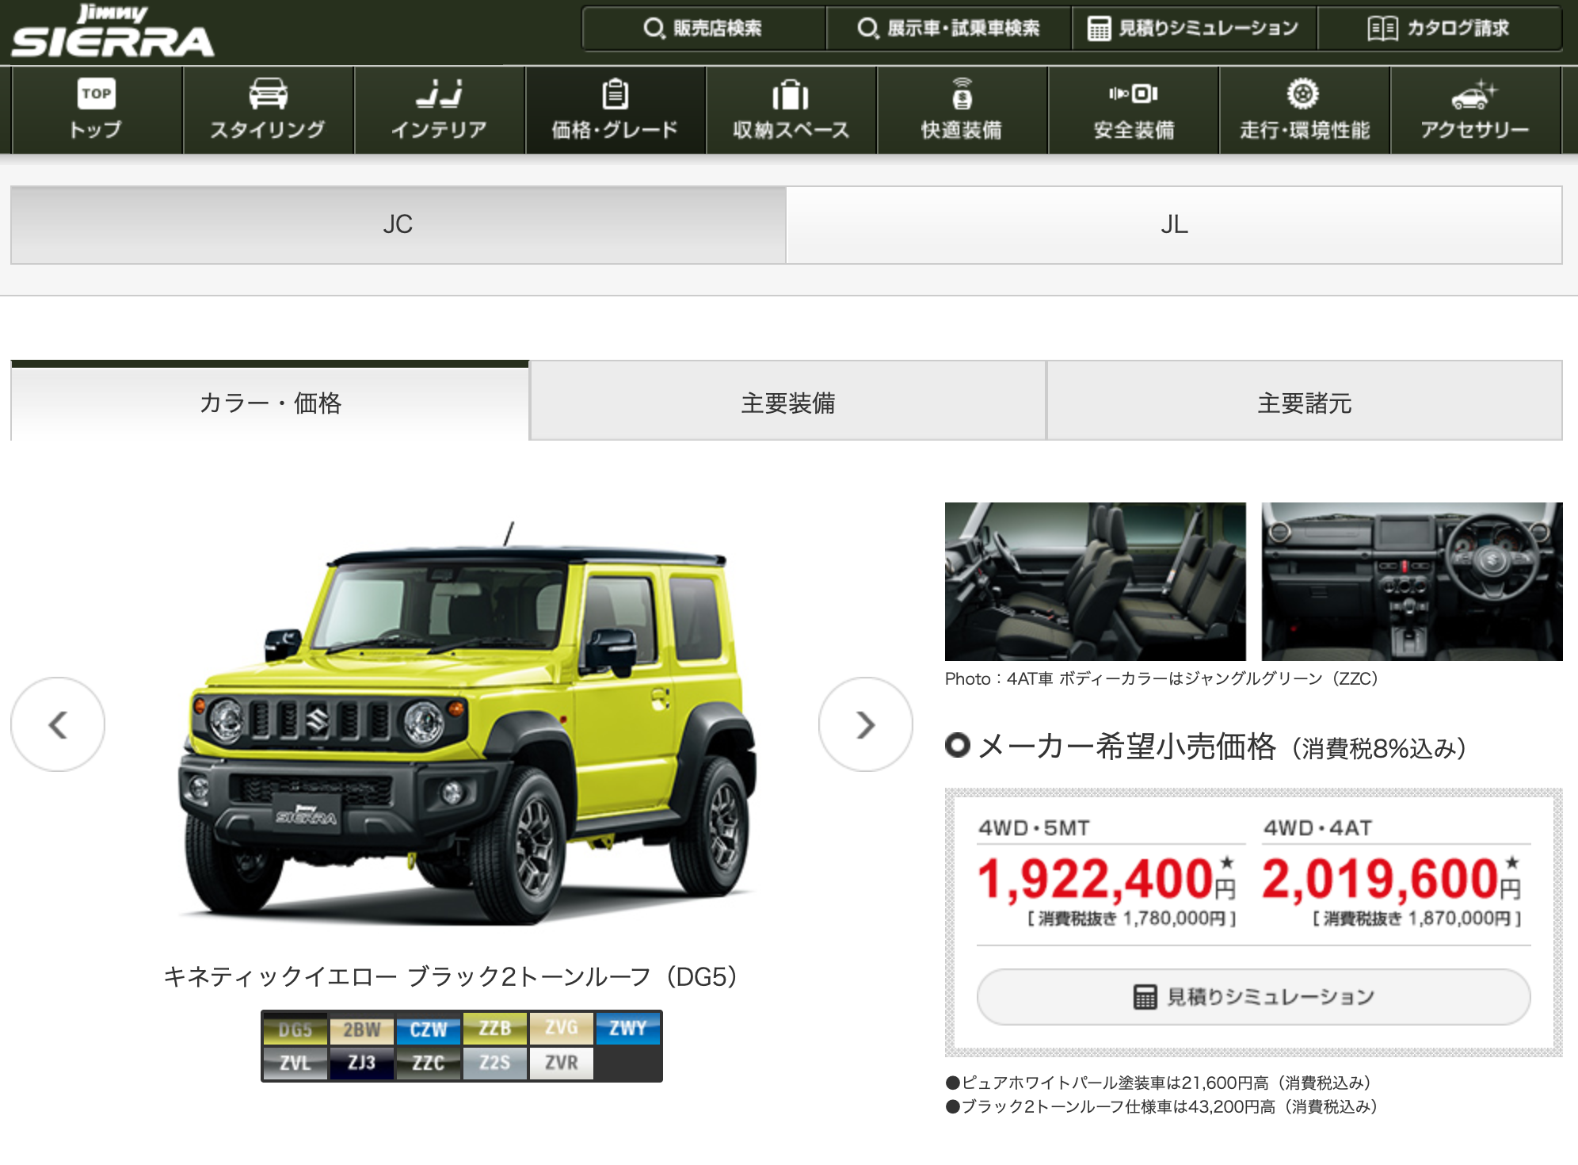
Task: Request catalog via カタログ請求
Action: [1439, 29]
